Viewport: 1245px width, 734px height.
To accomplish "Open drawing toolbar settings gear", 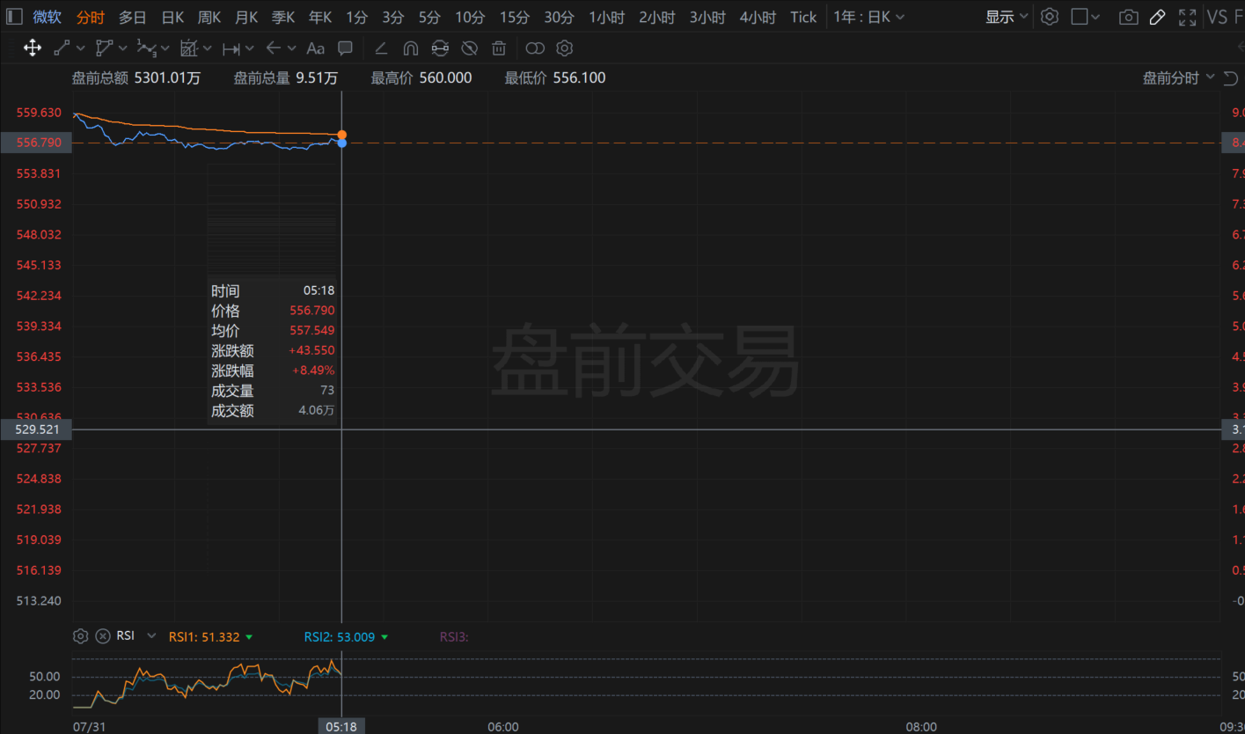I will tap(565, 48).
